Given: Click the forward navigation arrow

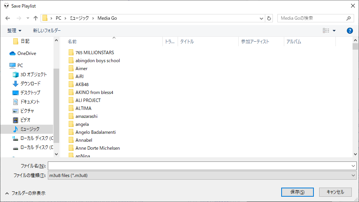Looking at the screenshot, I should point(19,18).
